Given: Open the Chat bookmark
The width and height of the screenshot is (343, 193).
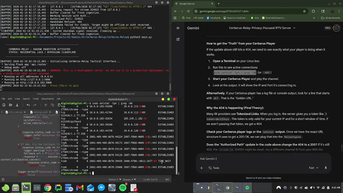Looking at the screenshot, I should (x=186, y=18).
